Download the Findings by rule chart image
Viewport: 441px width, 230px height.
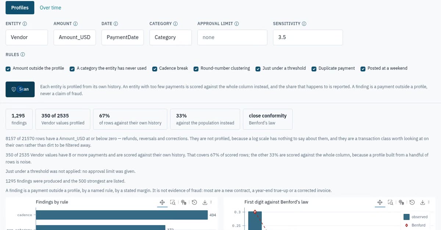point(205,202)
